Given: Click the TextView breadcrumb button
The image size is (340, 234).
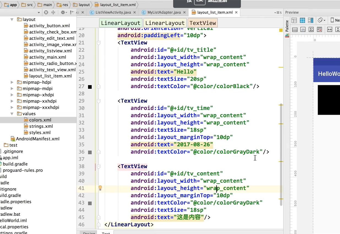Looking at the screenshot, I should (x=203, y=23).
